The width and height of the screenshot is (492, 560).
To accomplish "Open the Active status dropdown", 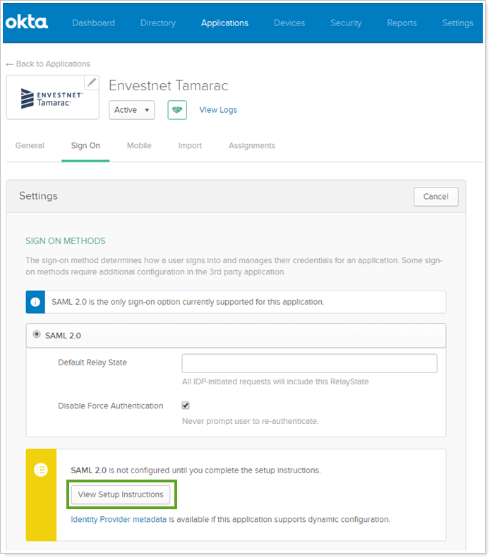I will 132,110.
